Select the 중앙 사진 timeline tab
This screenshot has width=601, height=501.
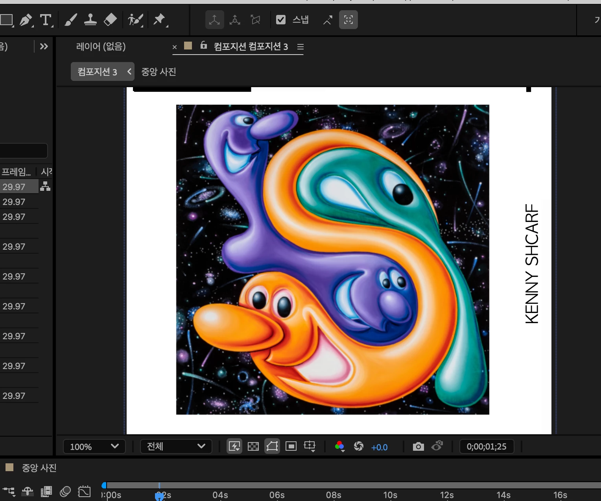tap(39, 468)
